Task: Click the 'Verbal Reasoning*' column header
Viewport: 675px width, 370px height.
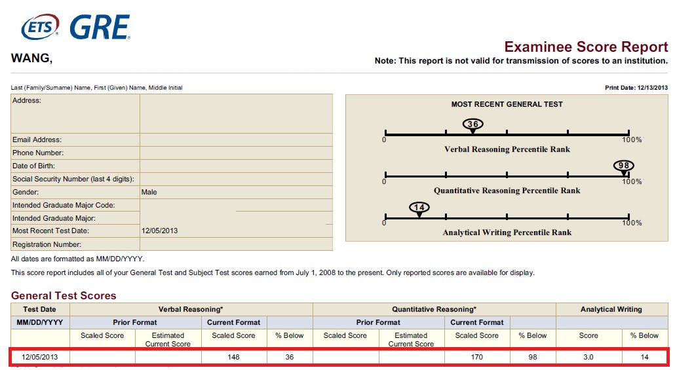Action: tap(191, 309)
